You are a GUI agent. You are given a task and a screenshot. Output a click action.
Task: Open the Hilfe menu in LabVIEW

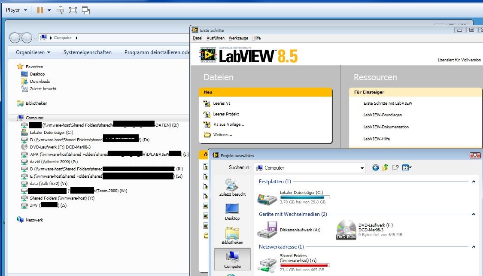click(x=256, y=38)
